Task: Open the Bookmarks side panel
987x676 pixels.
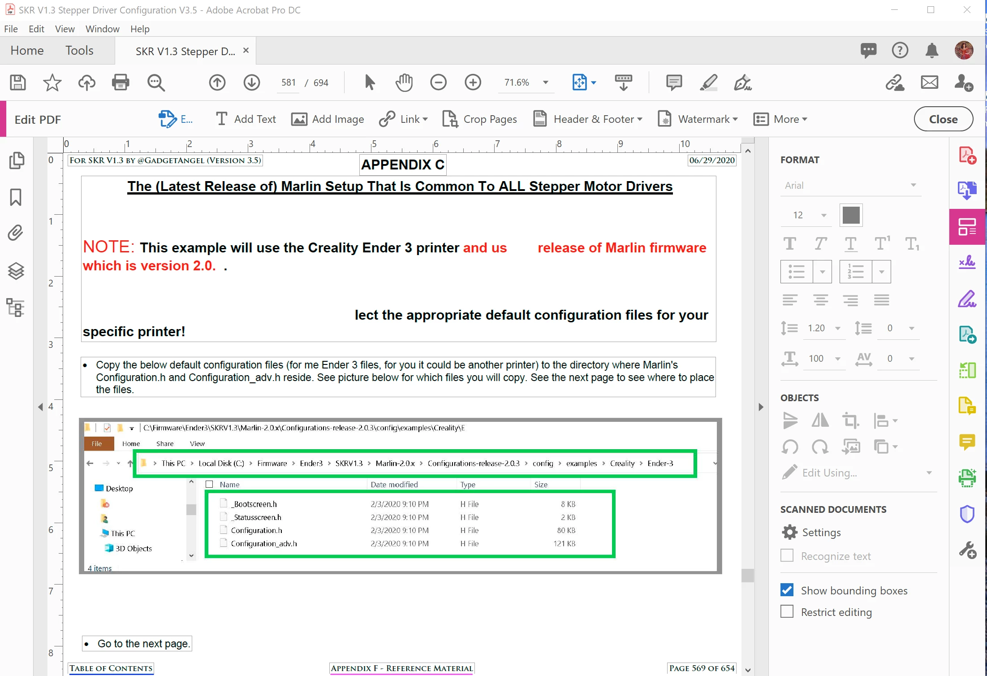Action: pos(16,197)
